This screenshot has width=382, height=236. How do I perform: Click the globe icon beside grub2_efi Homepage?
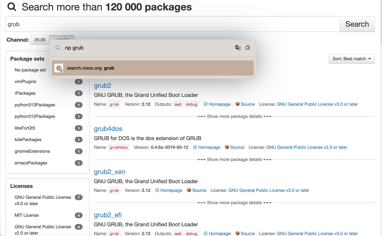pos(206,233)
